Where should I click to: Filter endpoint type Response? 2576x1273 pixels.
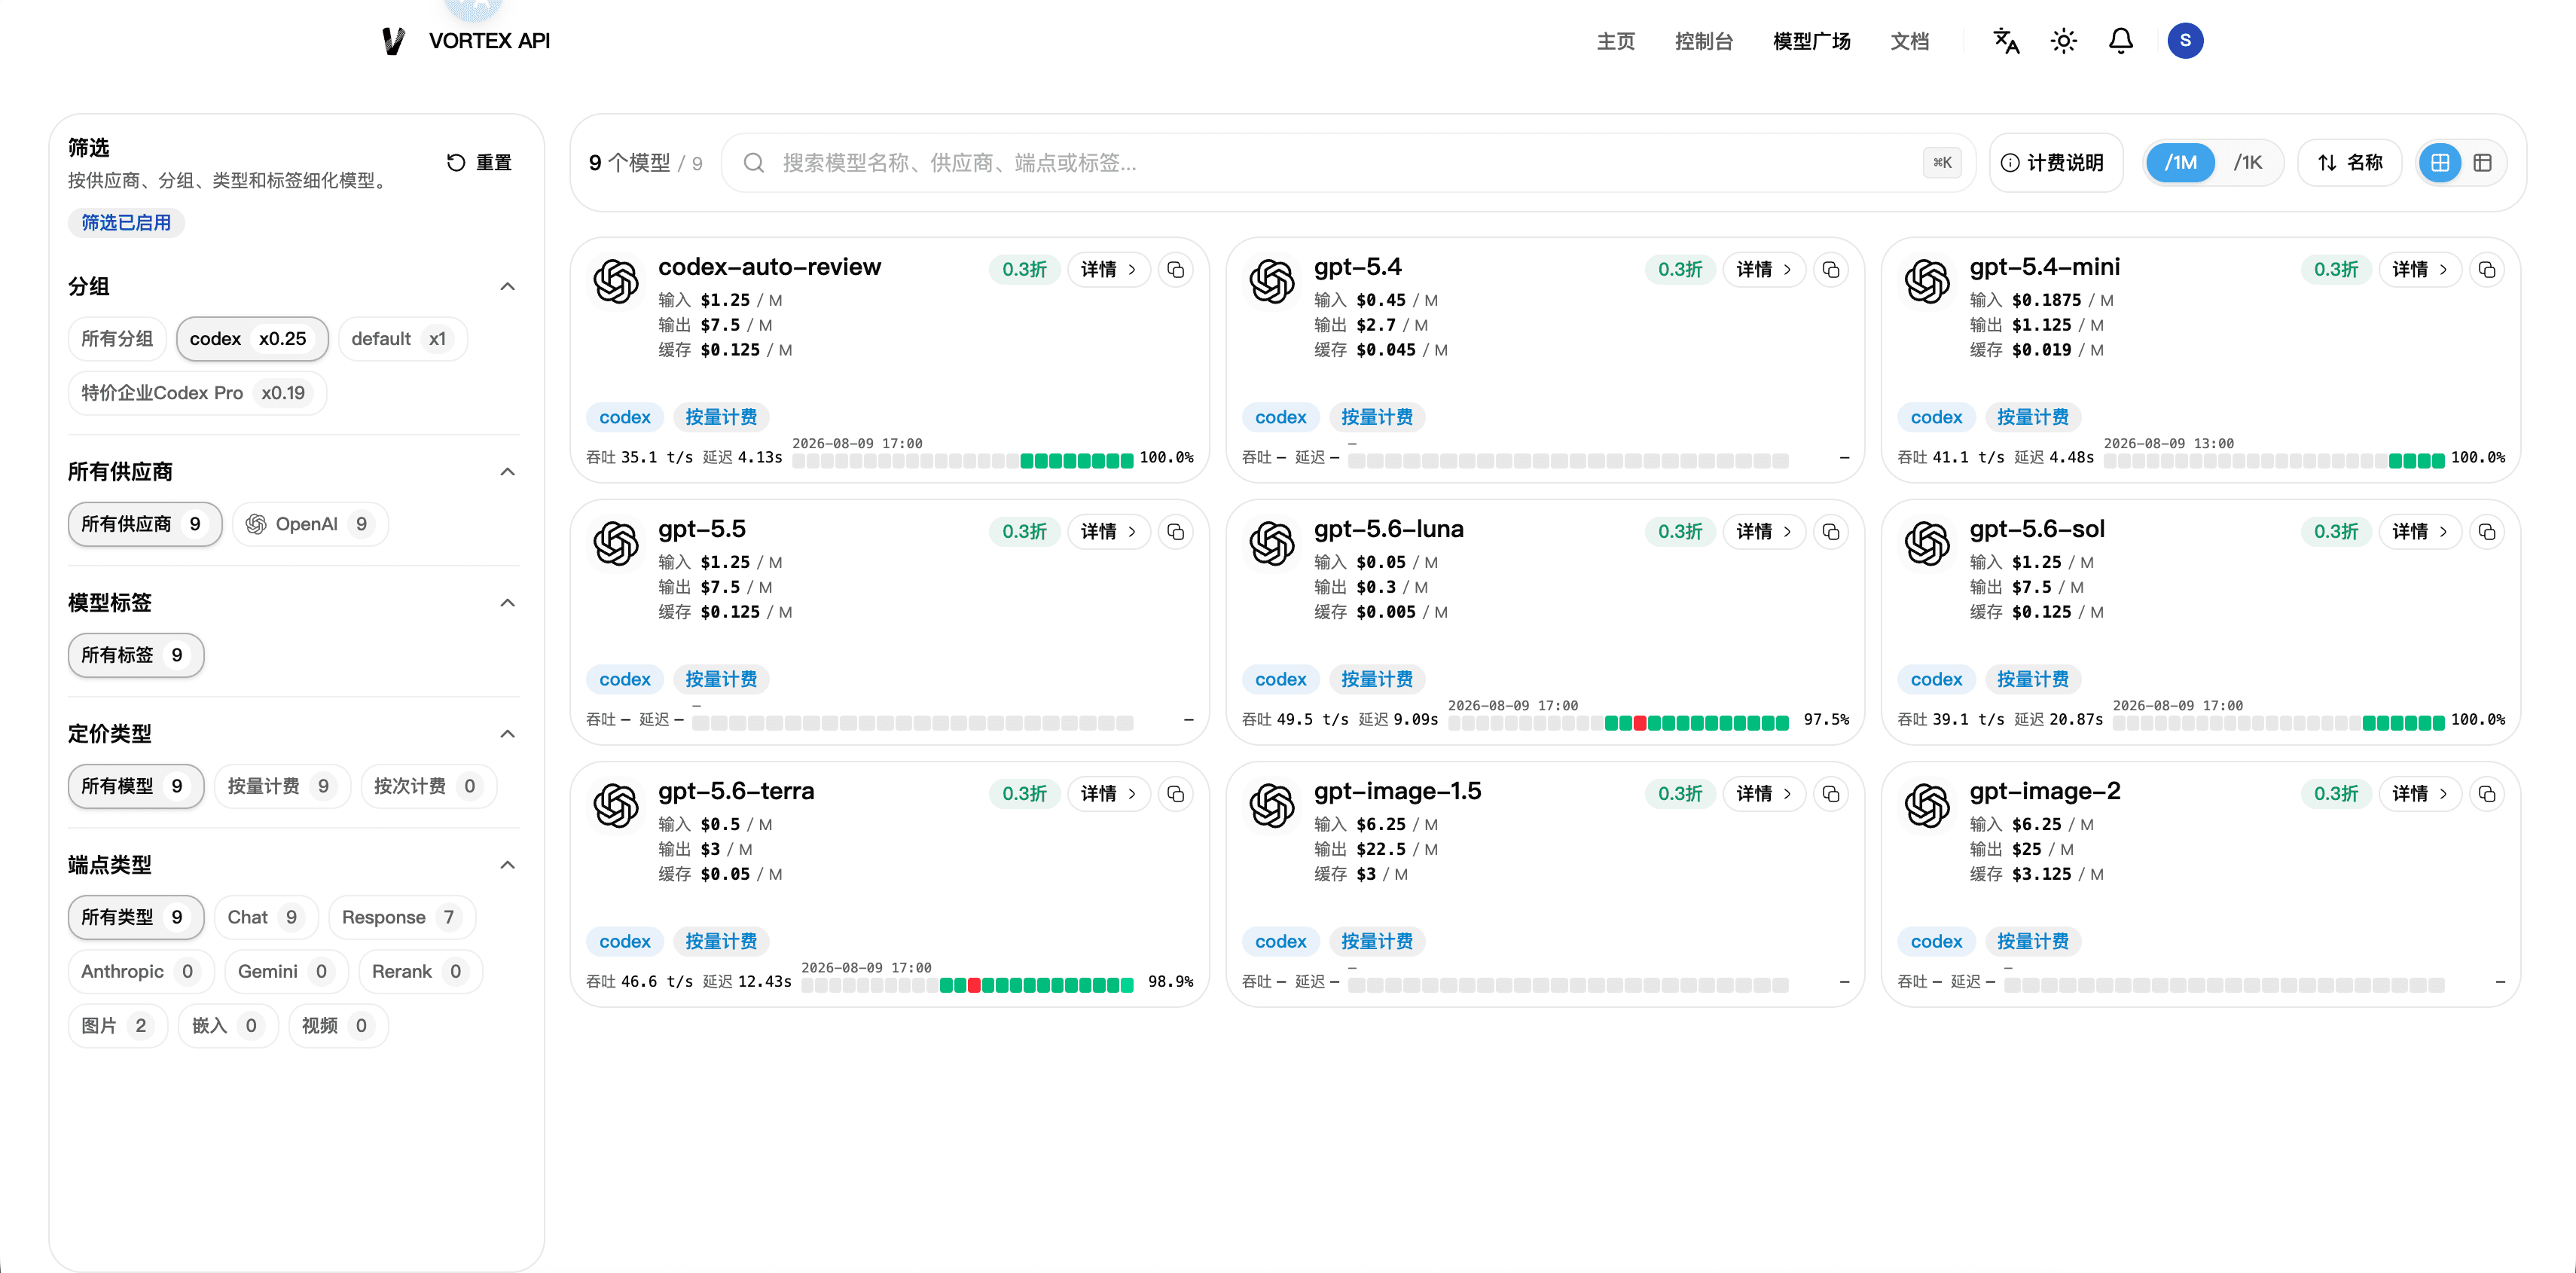coord(401,917)
